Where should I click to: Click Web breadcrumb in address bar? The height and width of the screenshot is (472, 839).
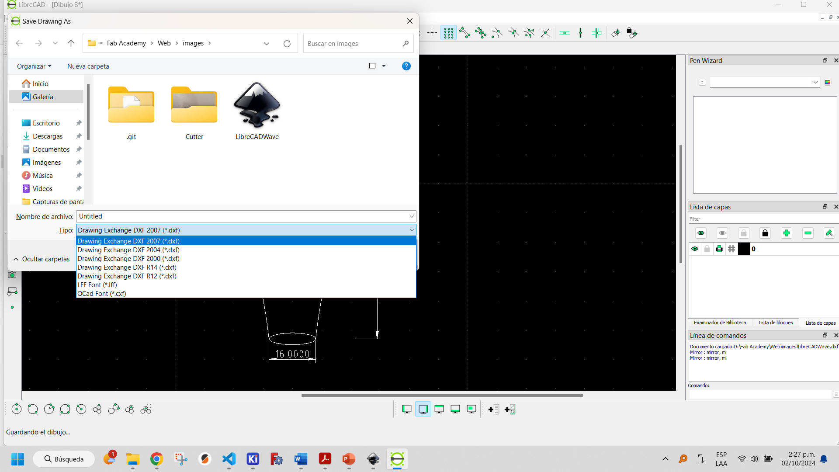pyautogui.click(x=164, y=43)
